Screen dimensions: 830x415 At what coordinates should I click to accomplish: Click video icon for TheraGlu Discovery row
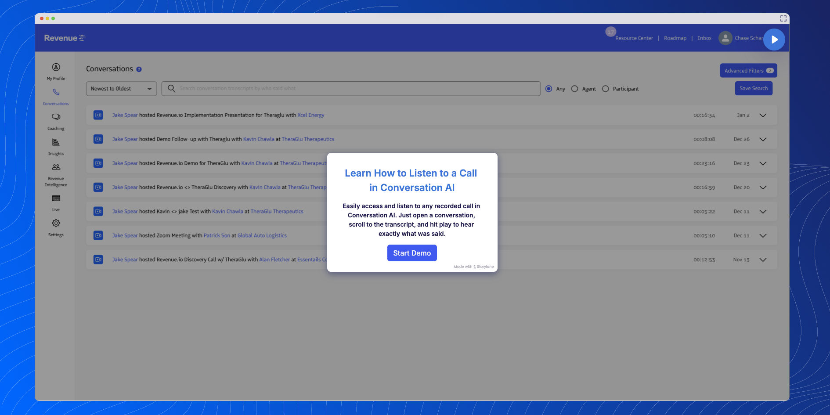point(98,187)
